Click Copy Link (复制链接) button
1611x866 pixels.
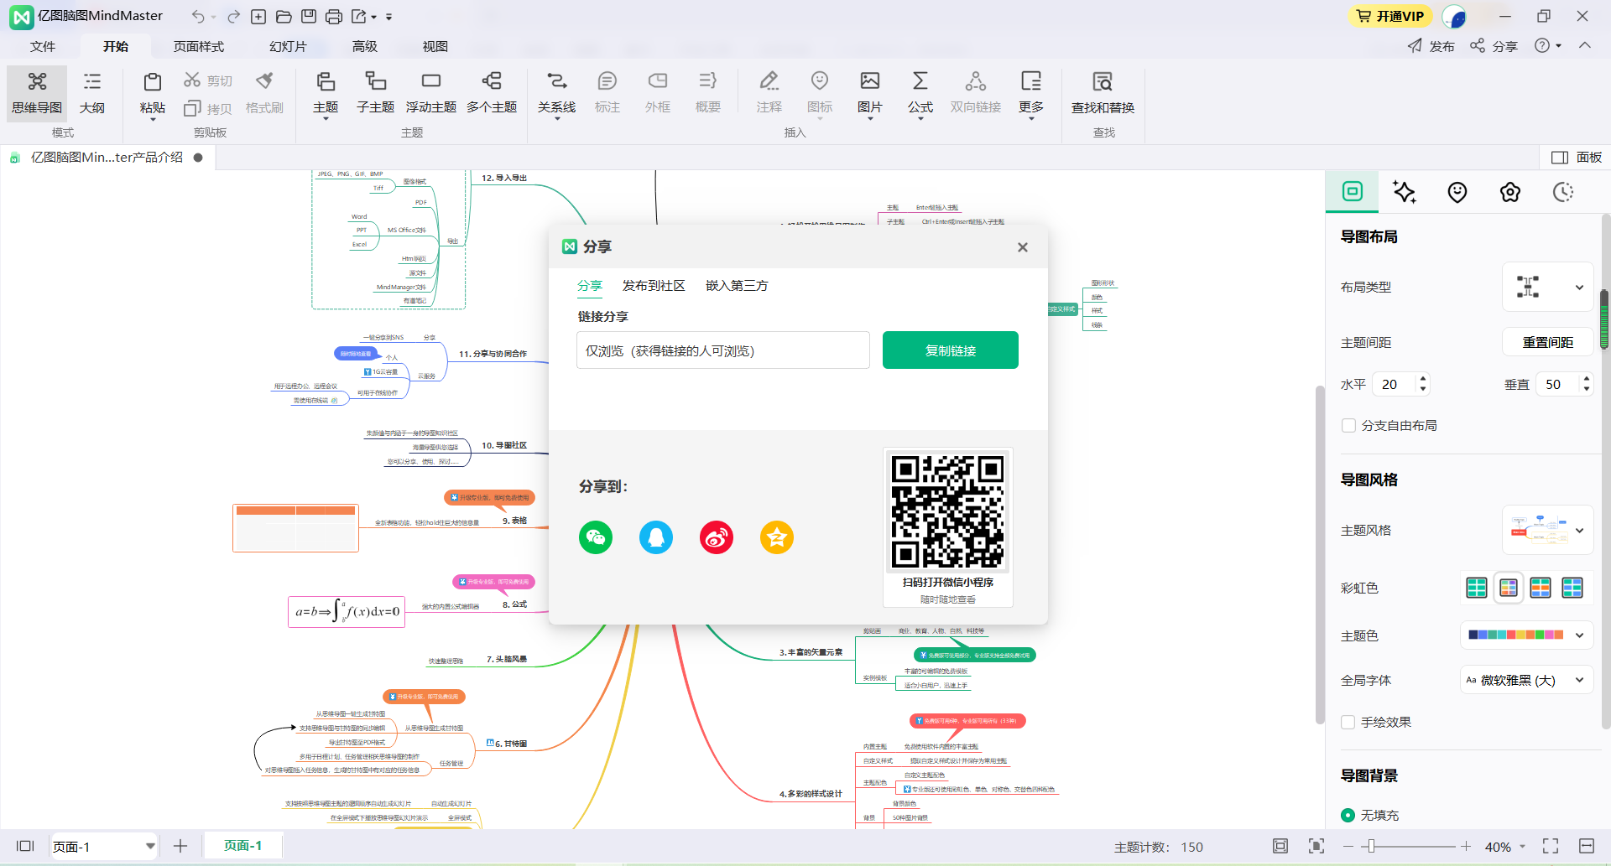pos(951,350)
